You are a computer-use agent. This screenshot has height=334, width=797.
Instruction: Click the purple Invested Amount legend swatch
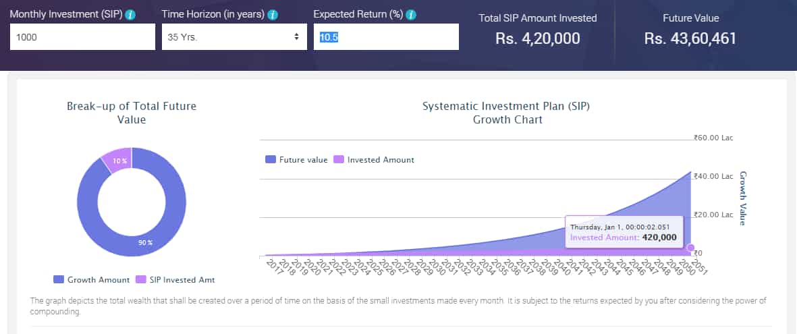[x=339, y=160]
